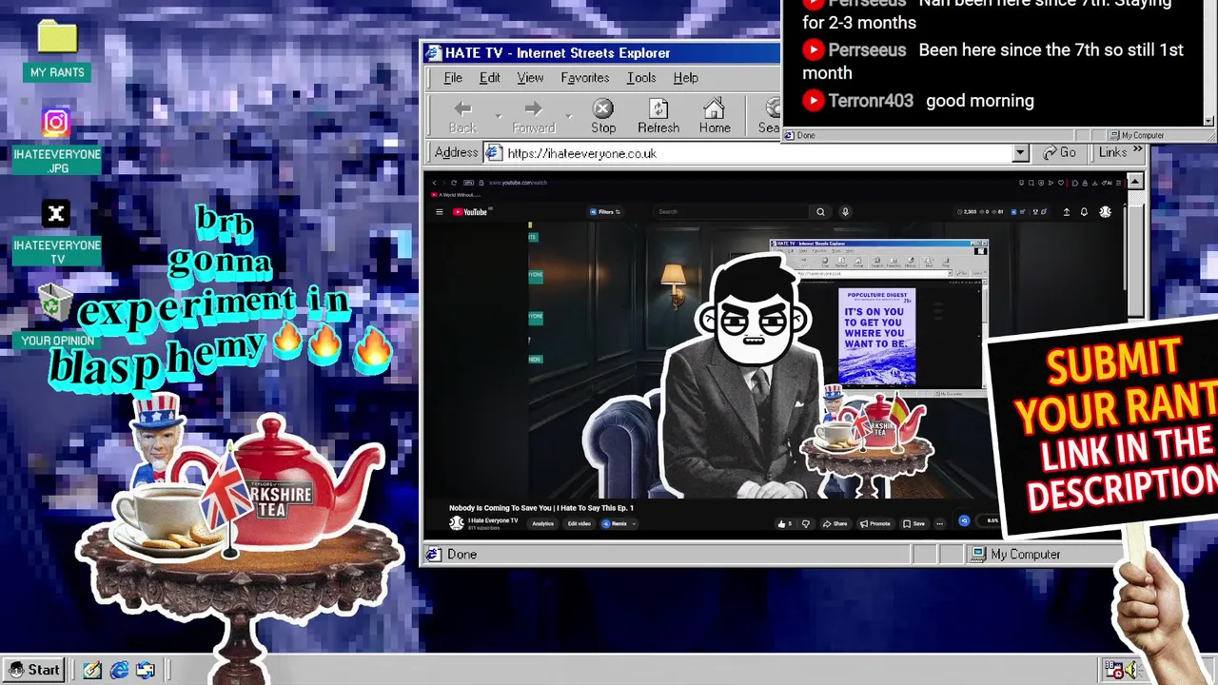Click the Start button on taskbar

(33, 670)
